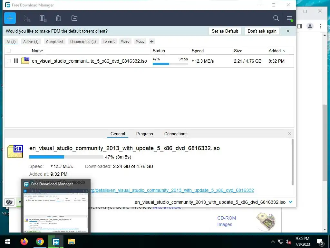Click the blue plus Add Download button
Viewport: 330px width, 248px height.
10,18
